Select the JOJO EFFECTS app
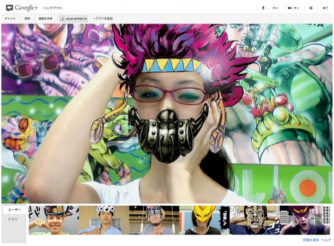Image resolution: width=334 pixels, height=246 pixels. [74, 19]
